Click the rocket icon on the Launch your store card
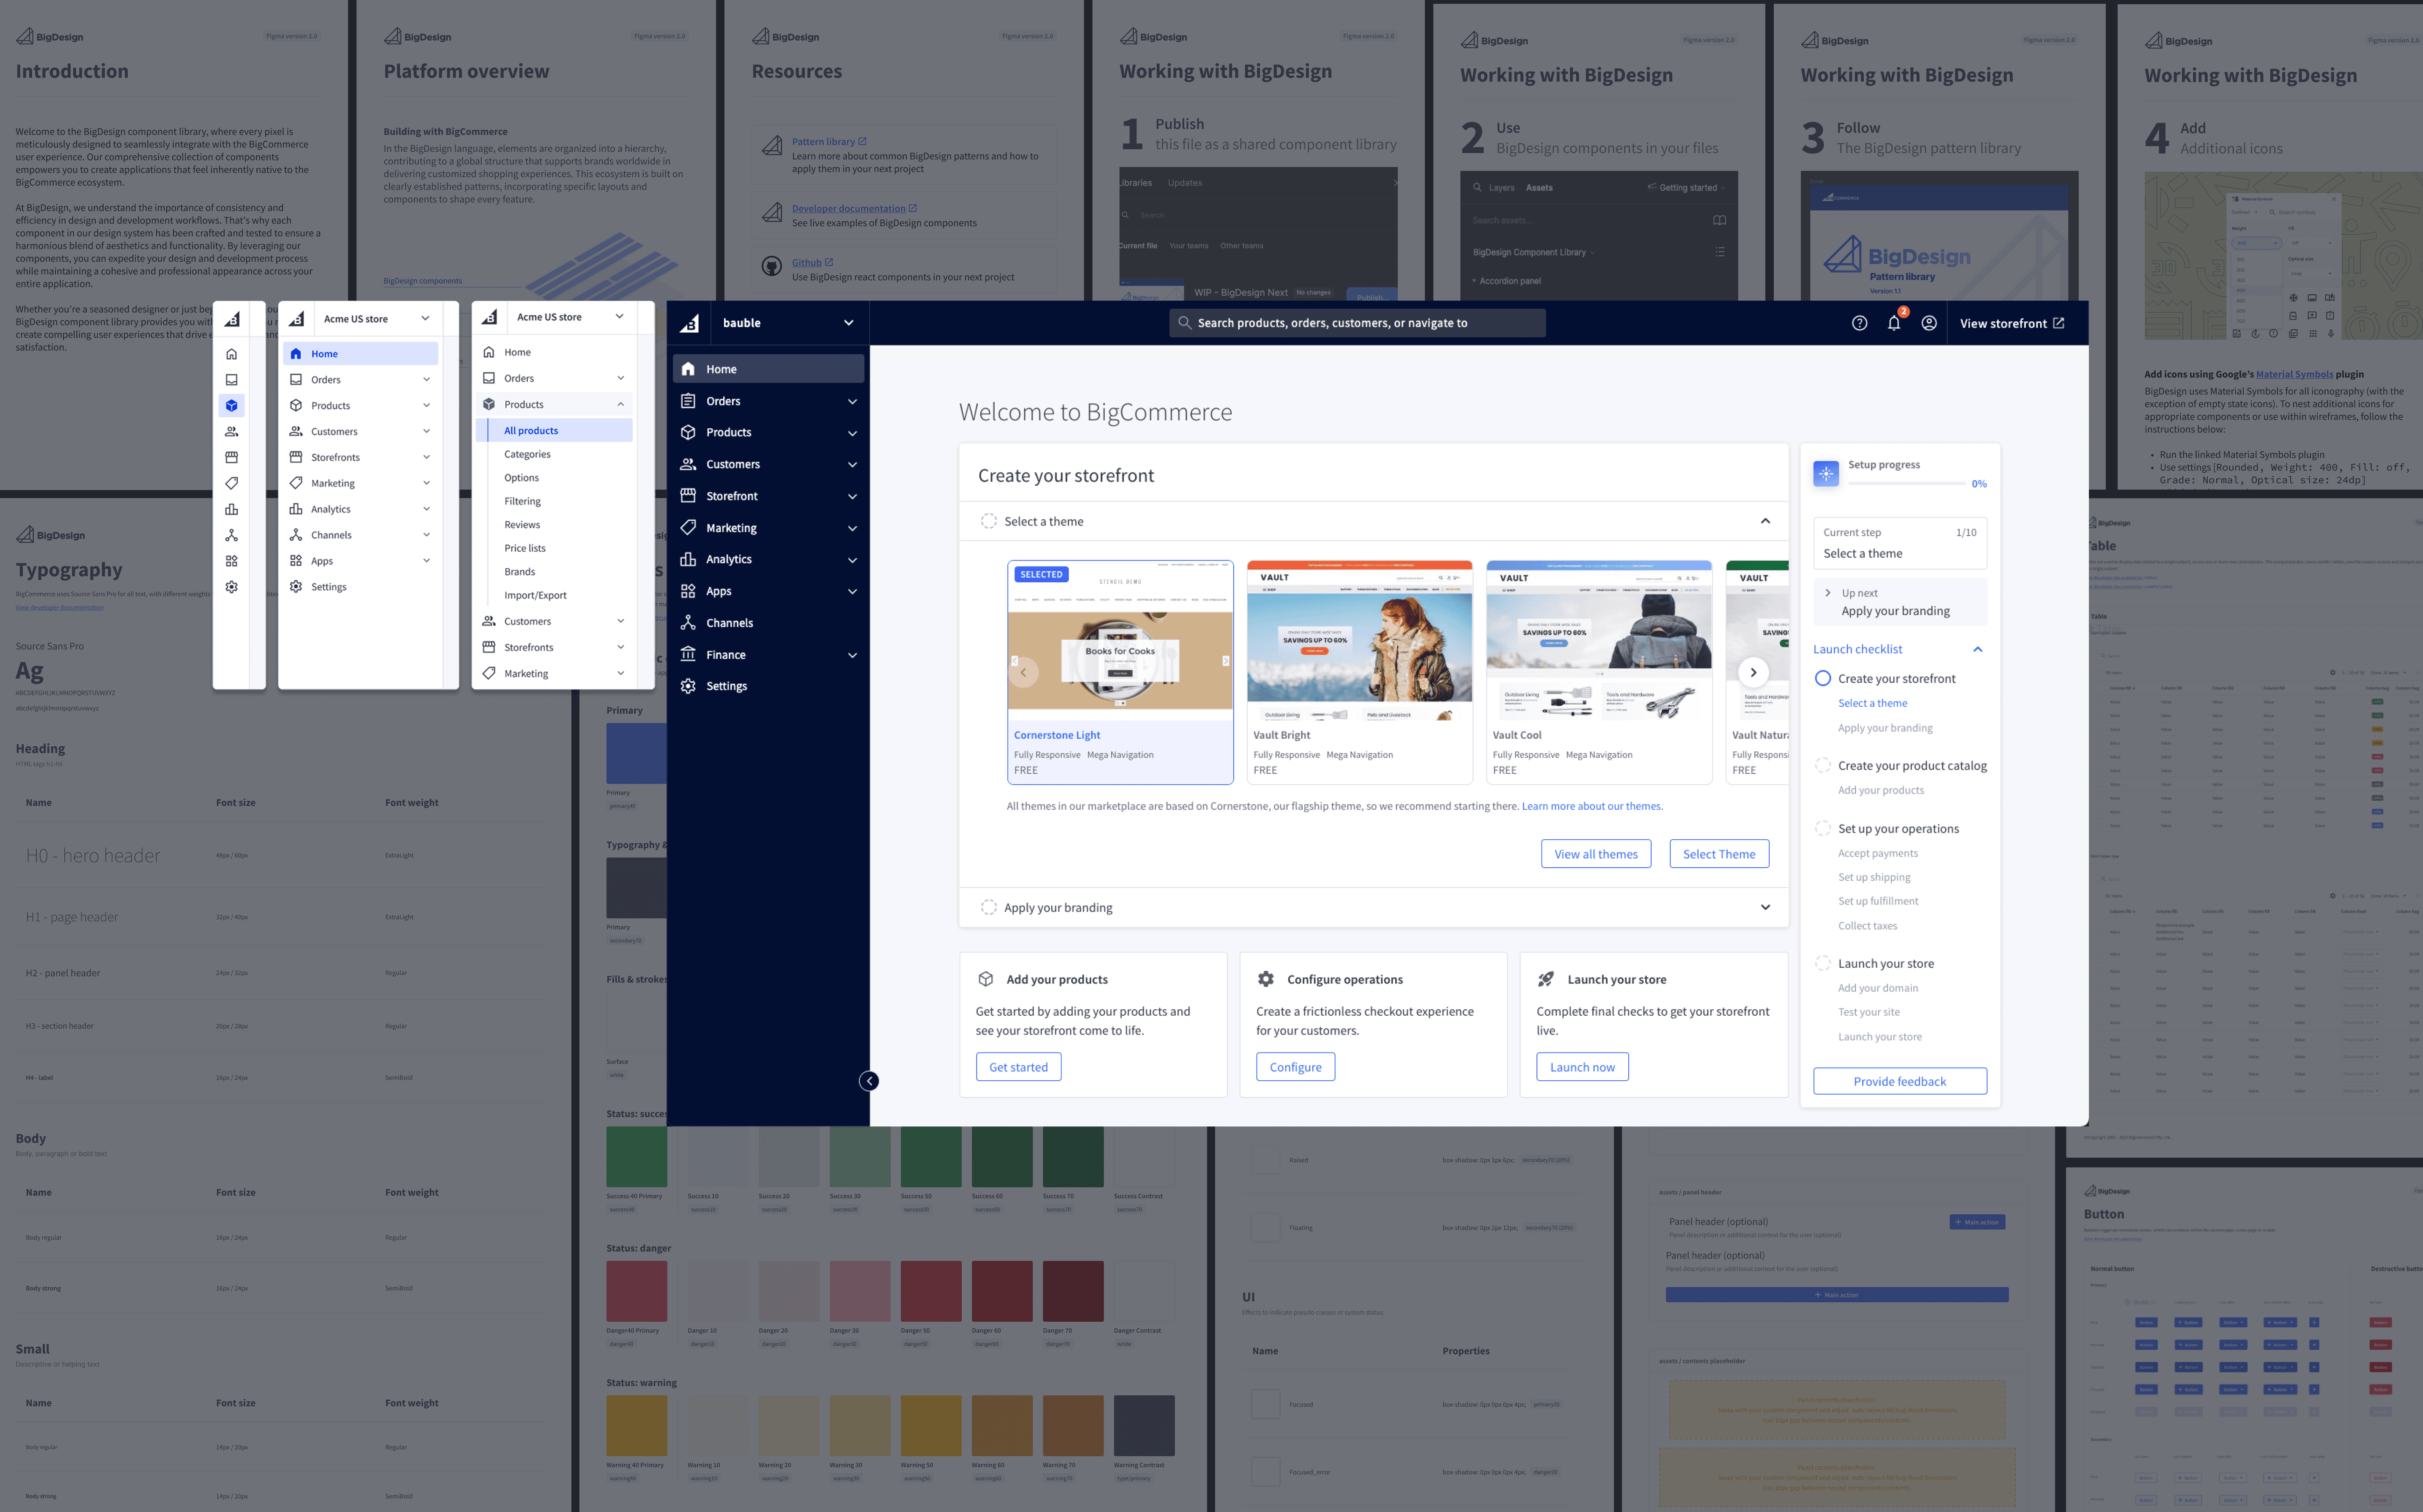 (x=1546, y=979)
